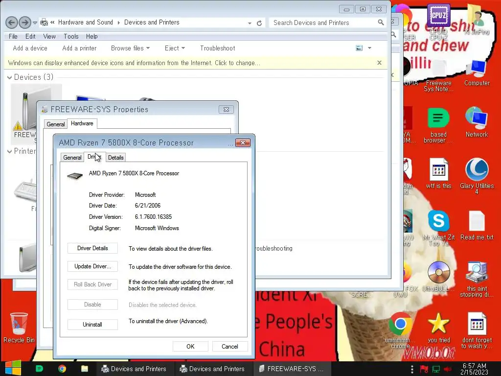Open the Computer desktop icon
The height and width of the screenshot is (376, 501).
(x=477, y=73)
